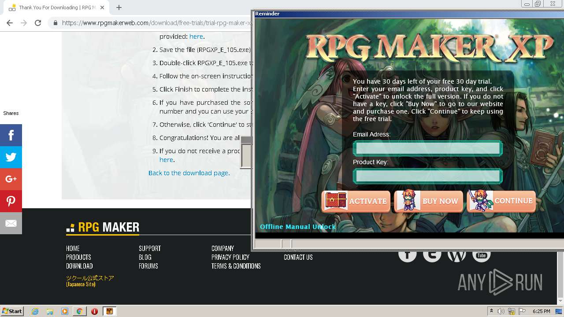
Task: Open Action Center flag in tray
Action: (522, 311)
